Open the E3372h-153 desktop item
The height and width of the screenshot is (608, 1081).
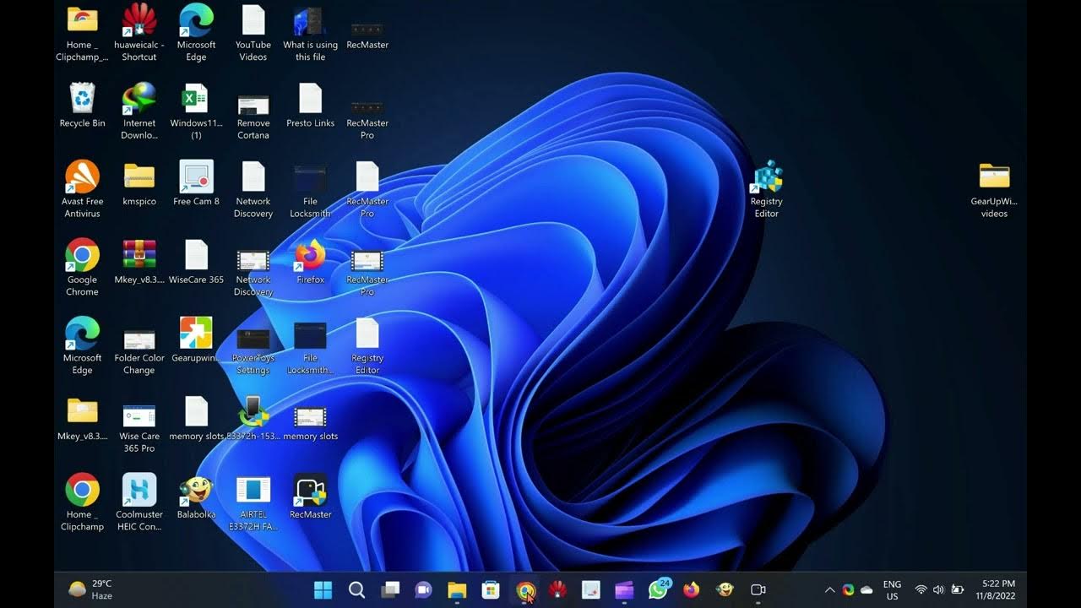point(253,419)
